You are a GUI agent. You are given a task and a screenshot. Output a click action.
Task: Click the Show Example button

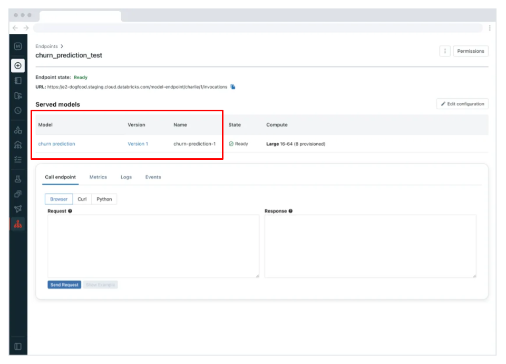100,284
